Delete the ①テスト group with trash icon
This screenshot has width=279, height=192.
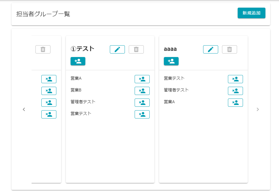coord(136,49)
